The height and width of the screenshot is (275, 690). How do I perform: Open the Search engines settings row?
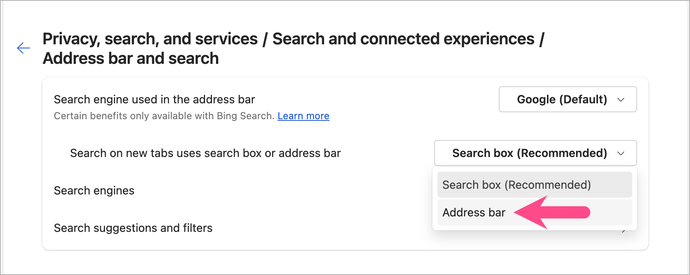pyautogui.click(x=94, y=190)
